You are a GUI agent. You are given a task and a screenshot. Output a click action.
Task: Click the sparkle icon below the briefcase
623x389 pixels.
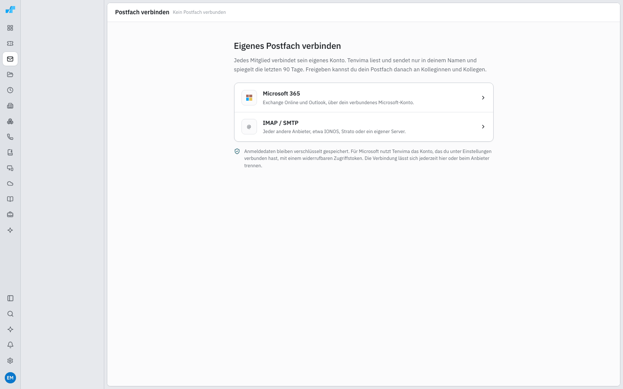pyautogui.click(x=10, y=230)
